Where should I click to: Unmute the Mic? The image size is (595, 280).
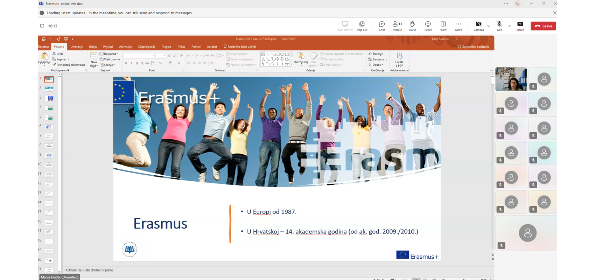499,26
